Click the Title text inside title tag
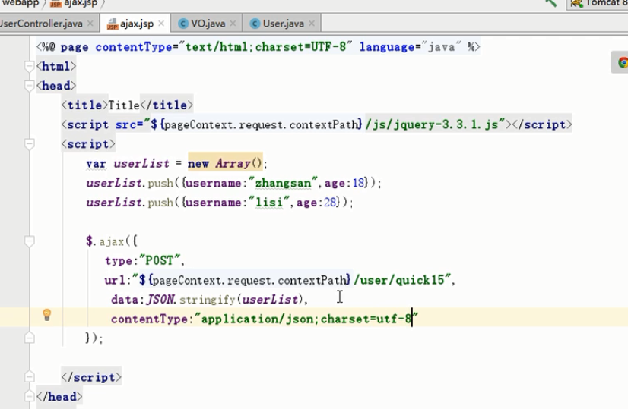 point(124,105)
